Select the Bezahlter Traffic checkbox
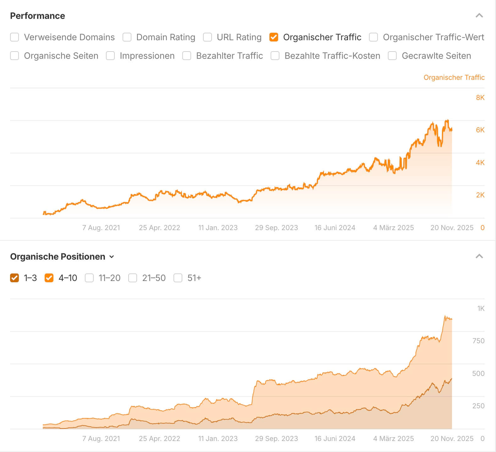This screenshot has height=452, width=496. [187, 56]
